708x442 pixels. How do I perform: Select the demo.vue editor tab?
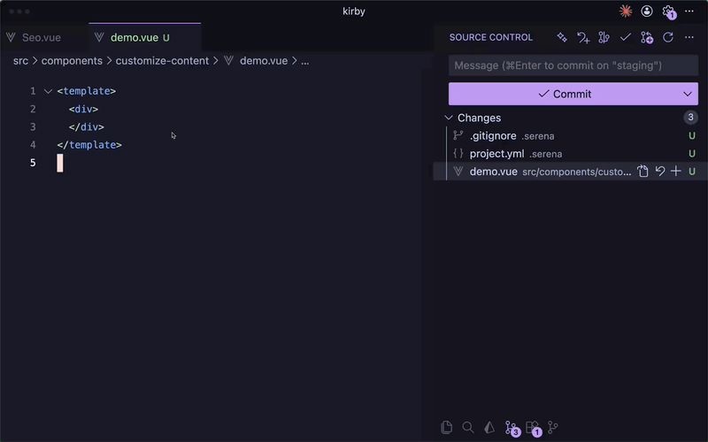(144, 37)
